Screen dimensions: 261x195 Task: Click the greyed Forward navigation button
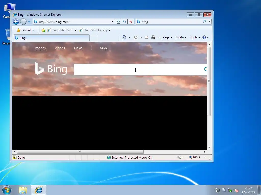pyautogui.click(x=23, y=22)
